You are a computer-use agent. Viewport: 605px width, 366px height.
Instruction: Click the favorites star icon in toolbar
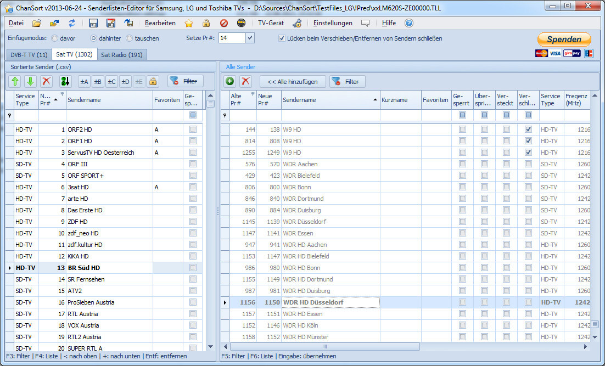coord(189,23)
